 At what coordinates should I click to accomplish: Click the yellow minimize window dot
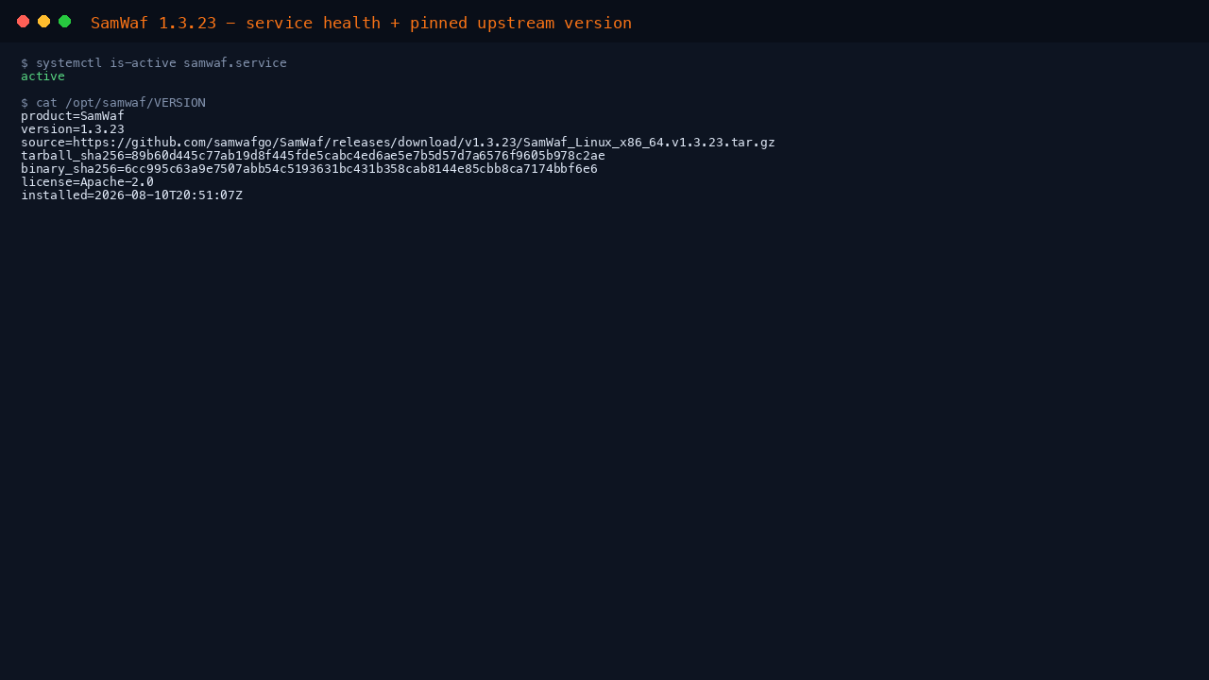pyautogui.click(x=43, y=22)
